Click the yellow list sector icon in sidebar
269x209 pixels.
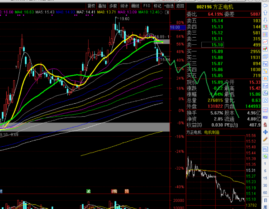click(x=265, y=71)
